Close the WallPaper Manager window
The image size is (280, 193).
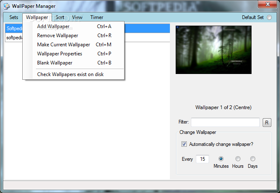click(267, 4)
